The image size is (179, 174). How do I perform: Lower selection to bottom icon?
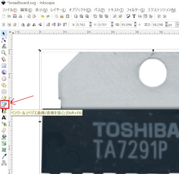coord(48,25)
